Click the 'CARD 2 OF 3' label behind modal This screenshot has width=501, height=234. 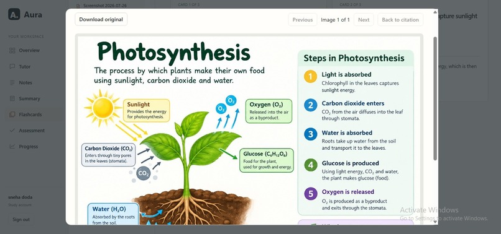[x=350, y=4]
